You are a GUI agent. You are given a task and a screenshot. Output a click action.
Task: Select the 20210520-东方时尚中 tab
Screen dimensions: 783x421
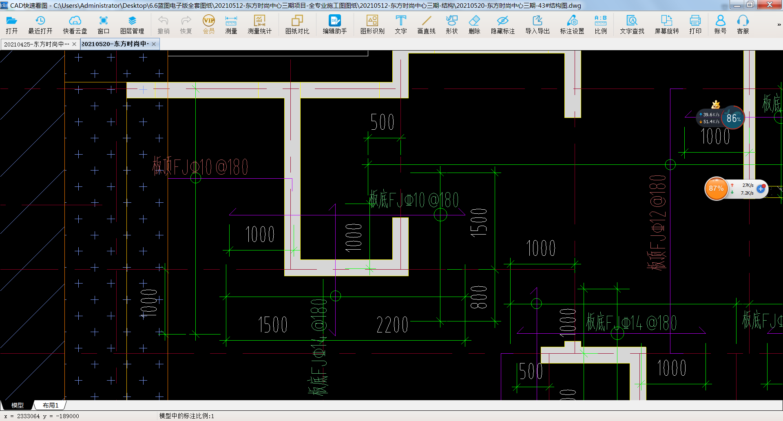115,44
